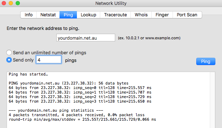
Task: Open the Finger tab
Action: pos(162,15)
